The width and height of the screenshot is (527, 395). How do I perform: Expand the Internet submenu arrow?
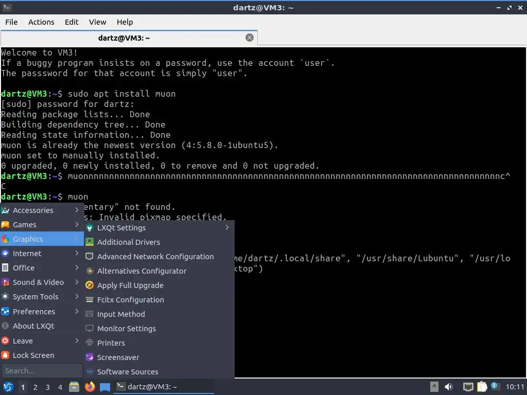click(77, 253)
